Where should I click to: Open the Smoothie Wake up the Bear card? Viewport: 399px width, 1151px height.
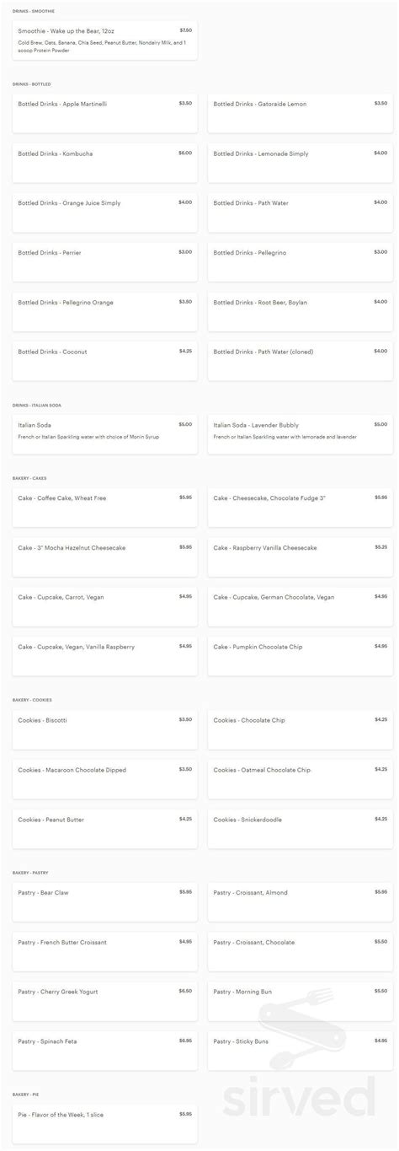point(105,40)
